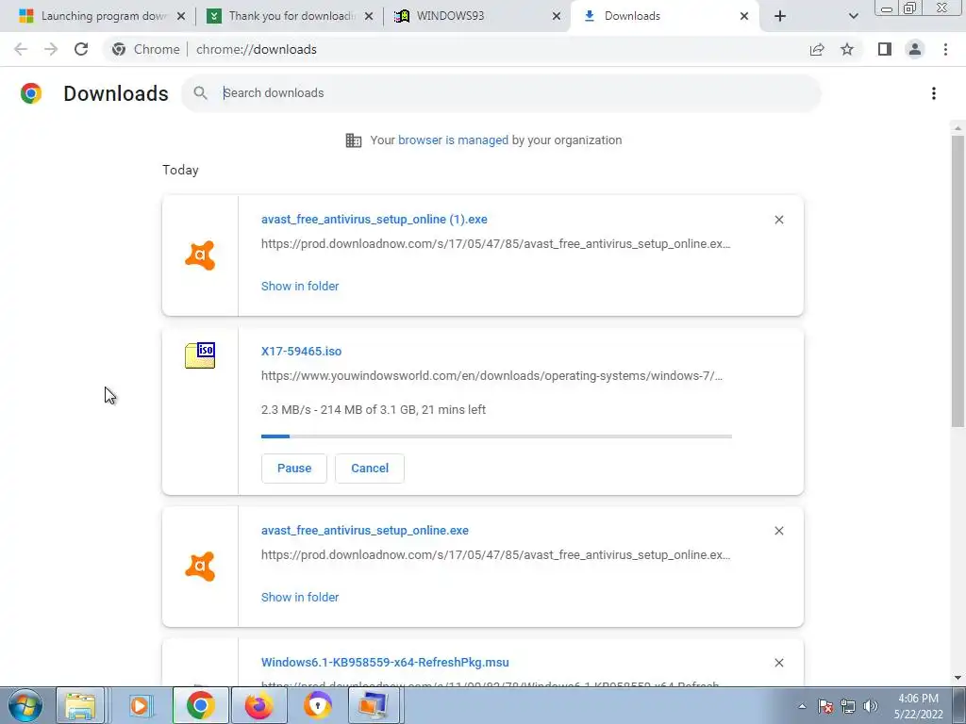Viewport: 966px width, 724px height.
Task: Click the scrollbar down arrow
Action: point(958,678)
